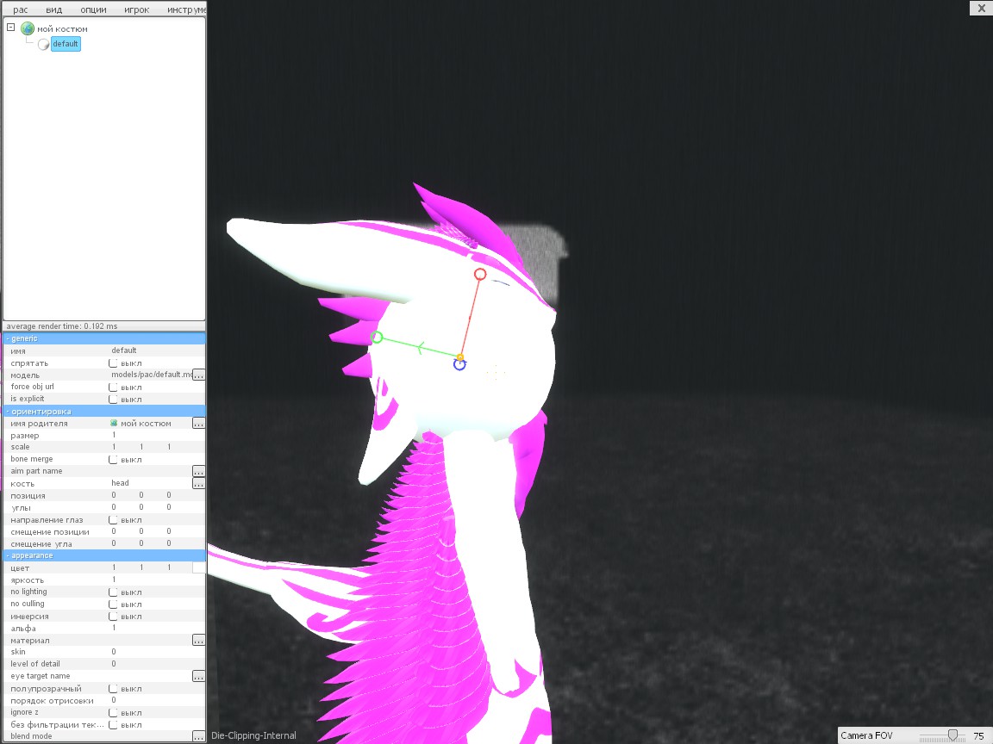Adjust the Camera FOV slider

(x=952, y=735)
